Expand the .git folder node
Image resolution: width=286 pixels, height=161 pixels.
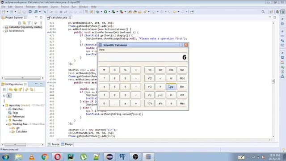(10, 128)
